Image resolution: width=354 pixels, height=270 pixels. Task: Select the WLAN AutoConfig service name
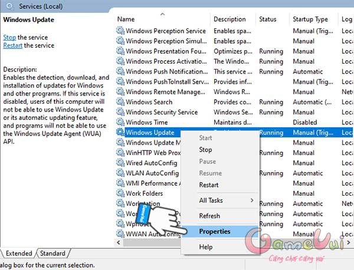152,173
